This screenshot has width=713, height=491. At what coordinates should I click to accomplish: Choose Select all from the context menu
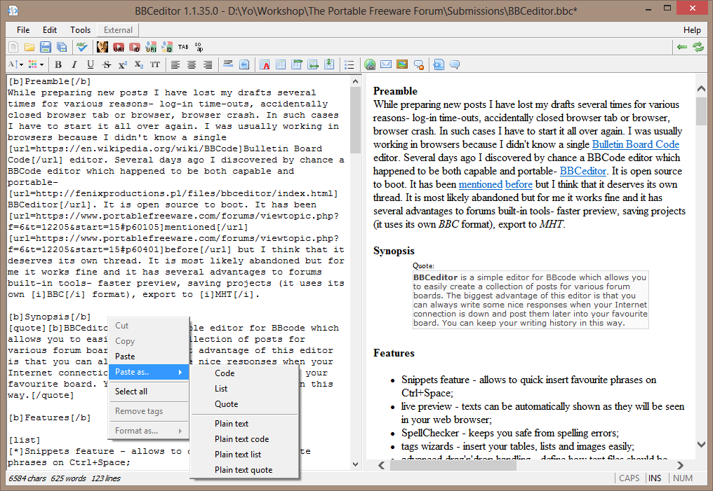[149, 392]
